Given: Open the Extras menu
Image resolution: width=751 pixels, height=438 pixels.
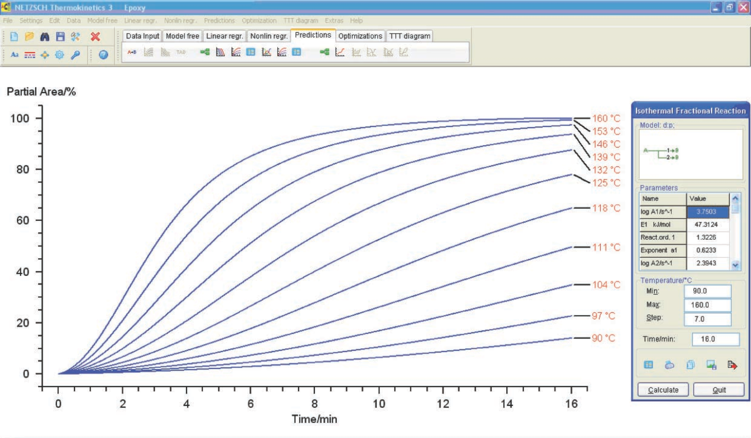Looking at the screenshot, I should [x=334, y=20].
